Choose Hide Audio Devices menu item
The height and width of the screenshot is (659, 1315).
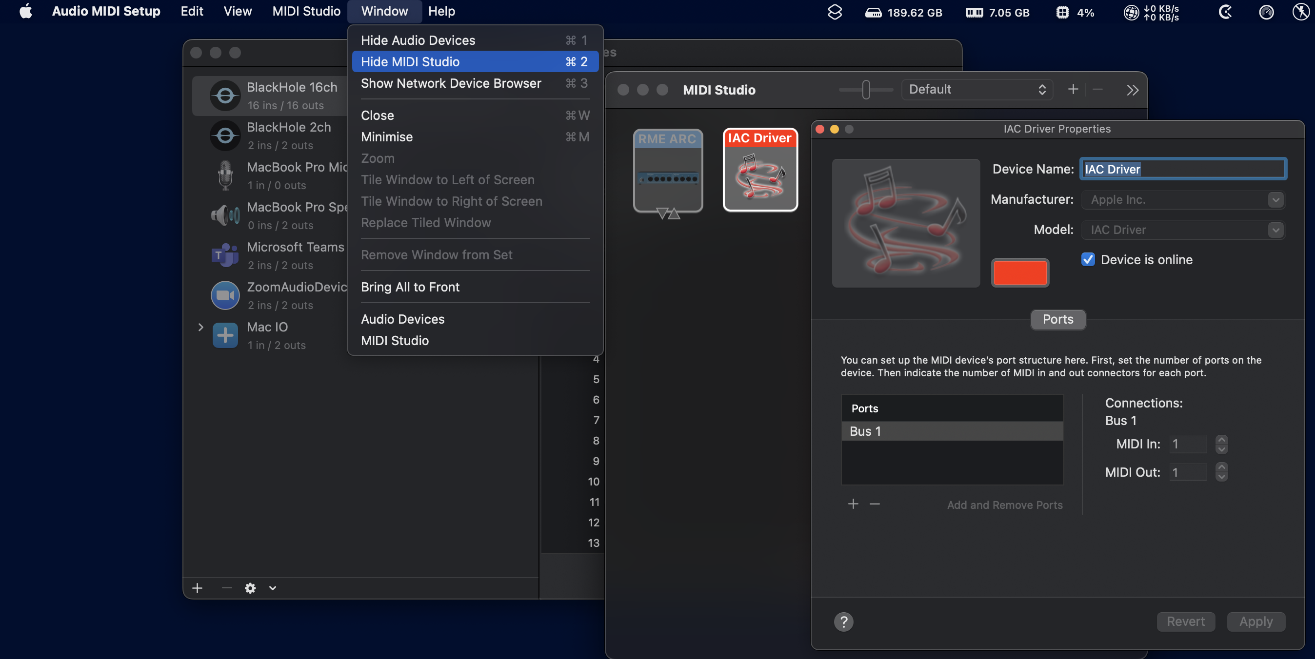tap(475, 40)
